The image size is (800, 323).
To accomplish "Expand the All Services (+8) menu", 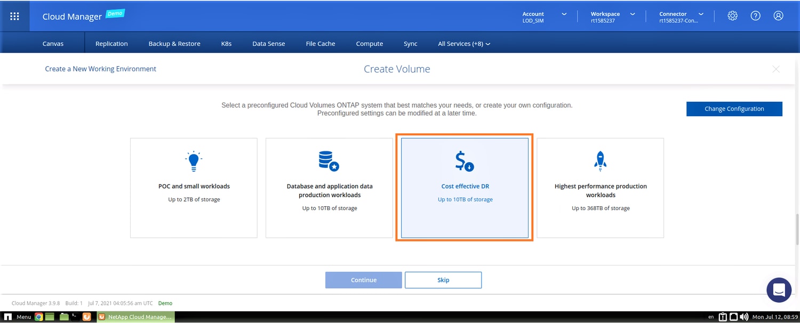I will 463,44.
